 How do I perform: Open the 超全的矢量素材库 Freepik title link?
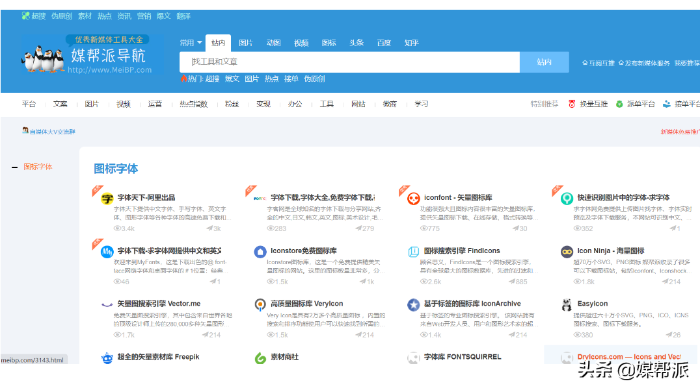158,357
